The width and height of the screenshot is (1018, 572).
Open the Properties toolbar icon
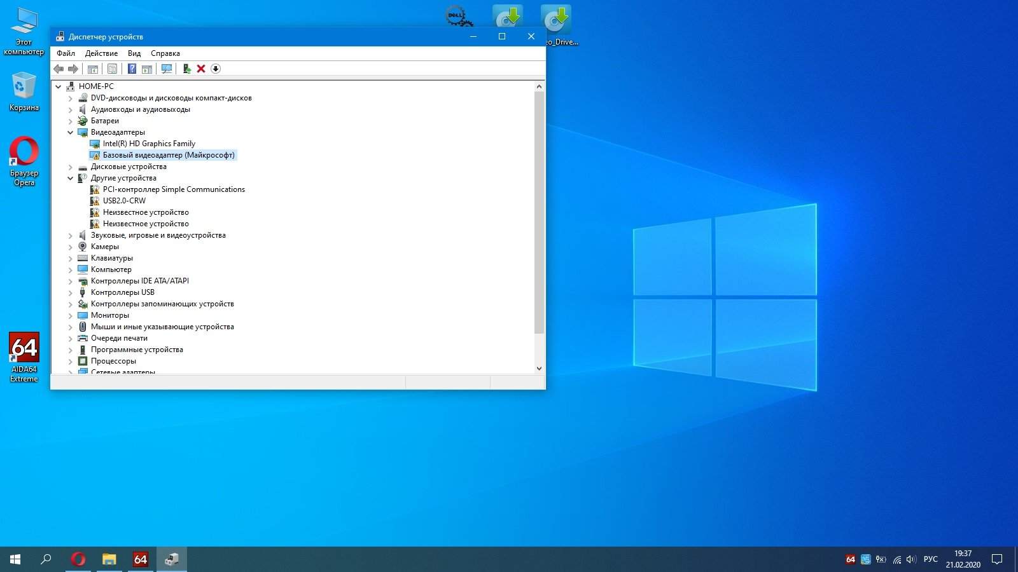point(112,69)
